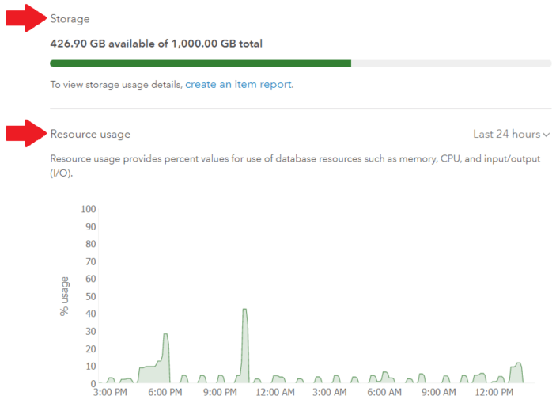Click the 426.90 GB available text
Image resolution: width=556 pixels, height=407 pixels.
(x=156, y=44)
